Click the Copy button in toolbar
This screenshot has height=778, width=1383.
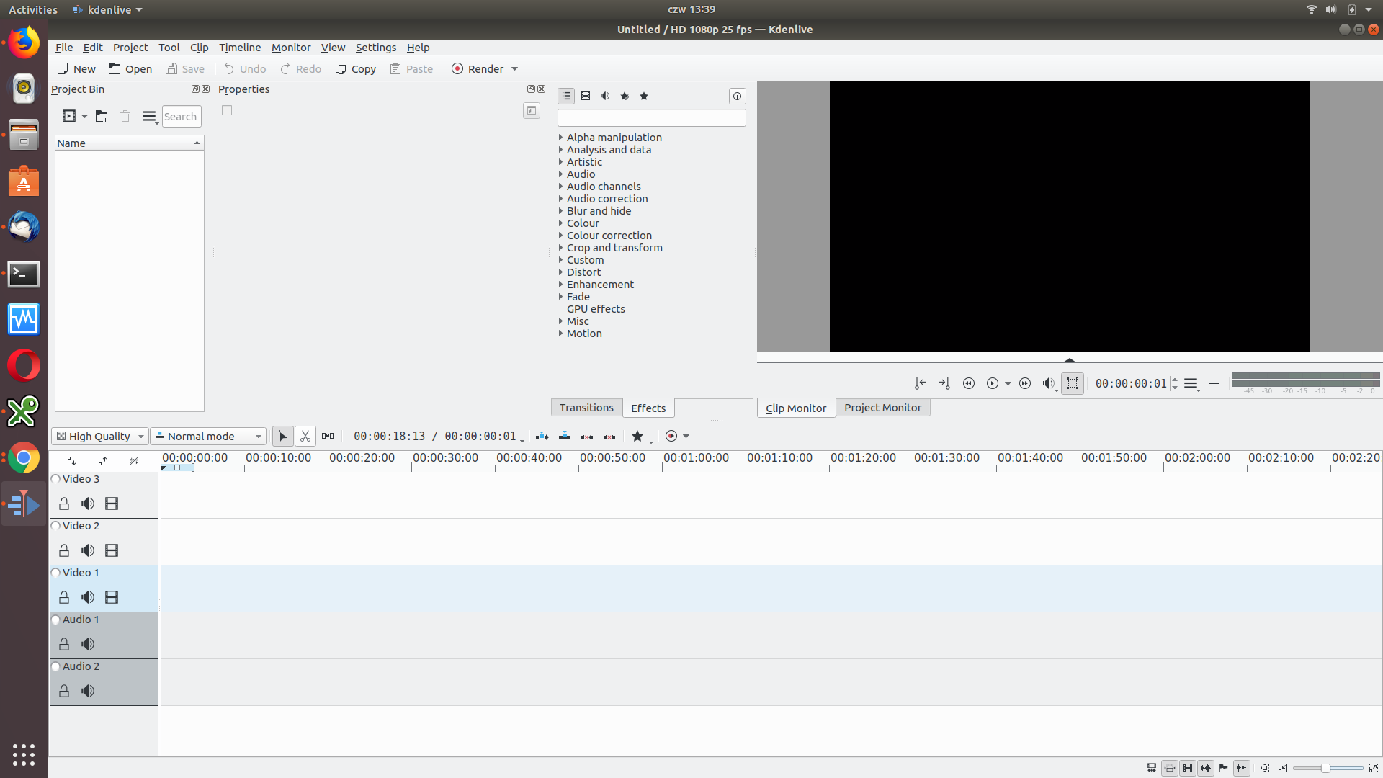[x=356, y=69]
